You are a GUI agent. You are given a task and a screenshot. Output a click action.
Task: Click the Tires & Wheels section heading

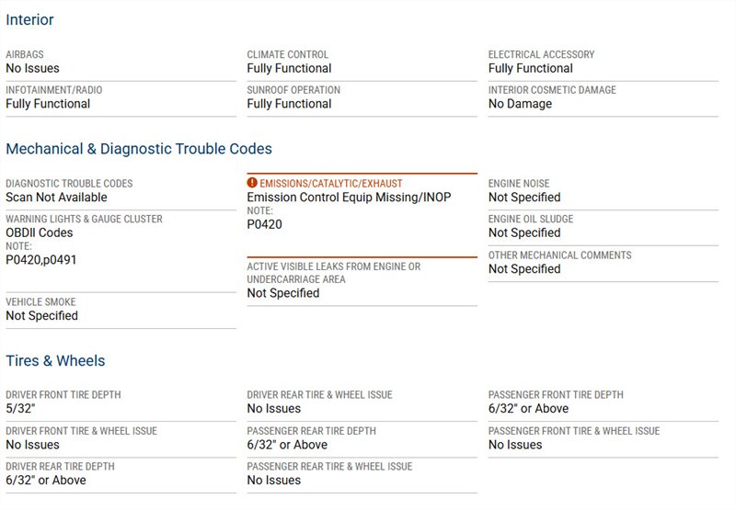(55, 360)
